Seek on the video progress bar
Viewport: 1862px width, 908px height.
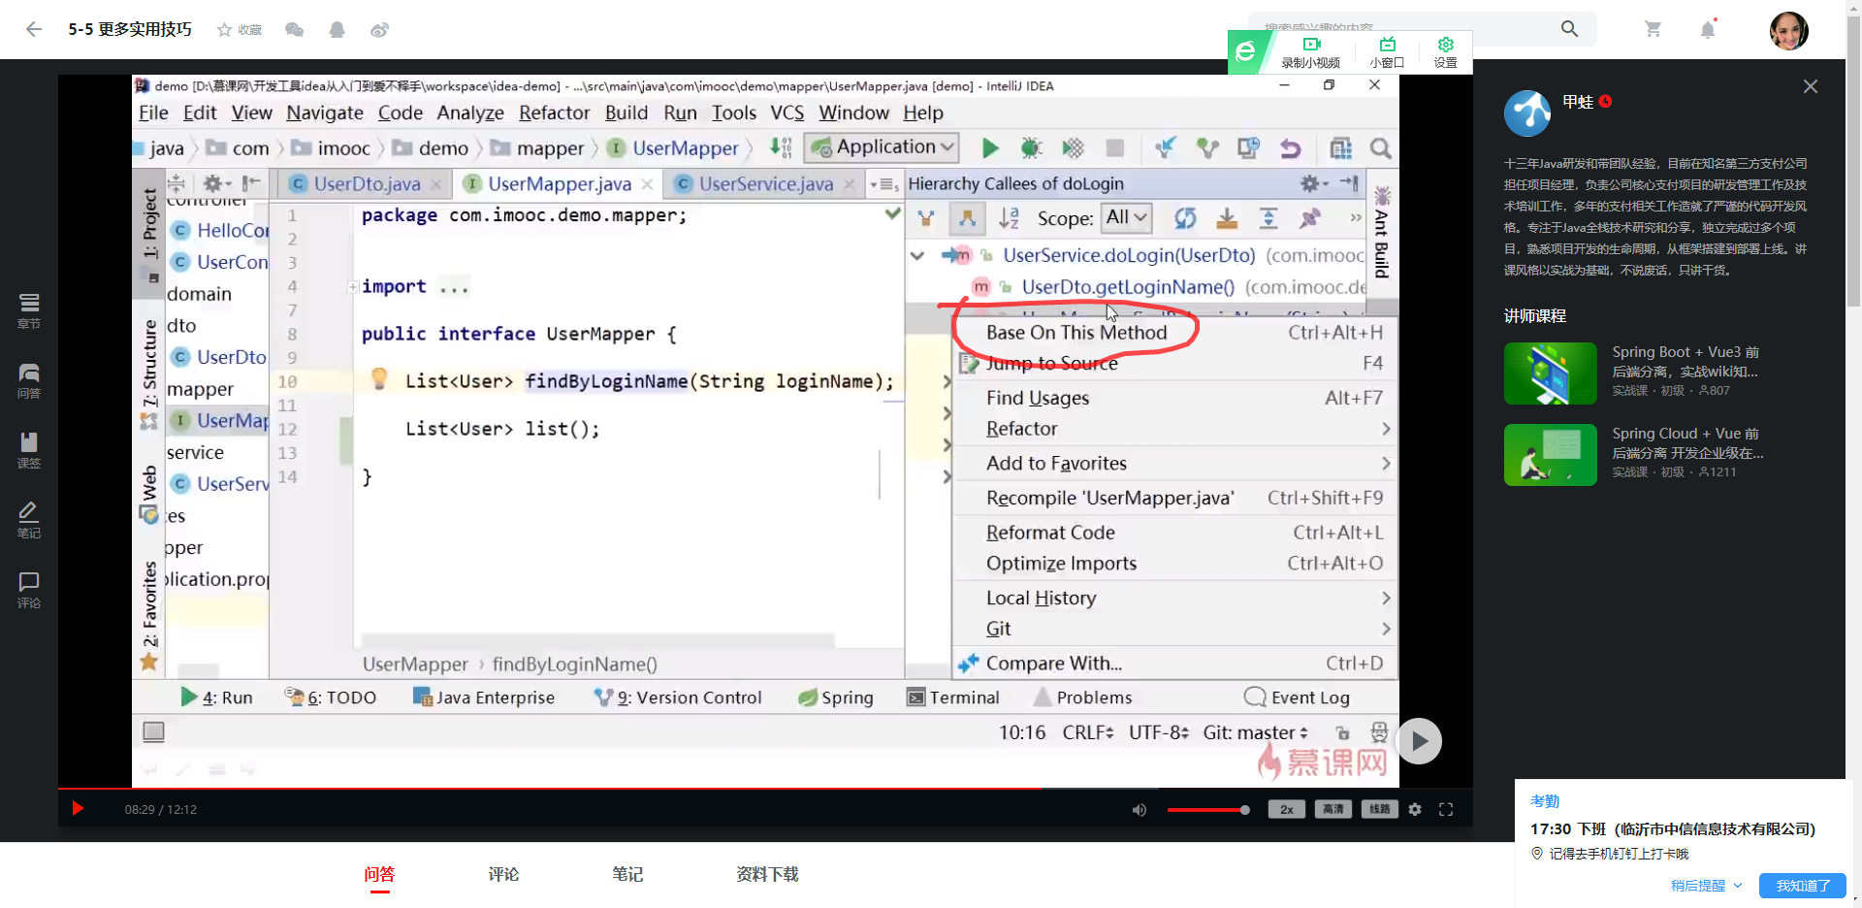coord(765,789)
